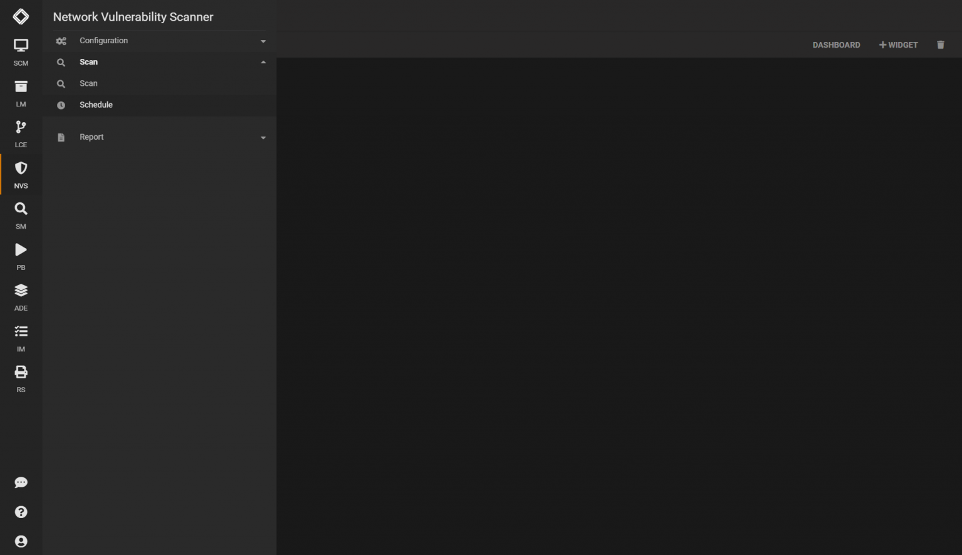Open the LM archive module
This screenshot has height=555, width=962.
coord(21,93)
